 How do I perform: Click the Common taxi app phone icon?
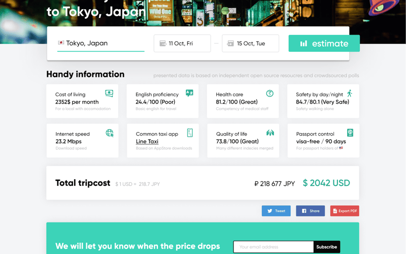(x=190, y=133)
